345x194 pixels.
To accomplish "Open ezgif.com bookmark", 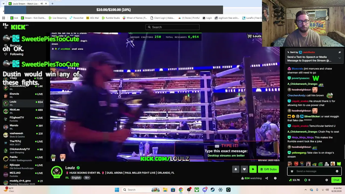I will [x=227, y=18].
